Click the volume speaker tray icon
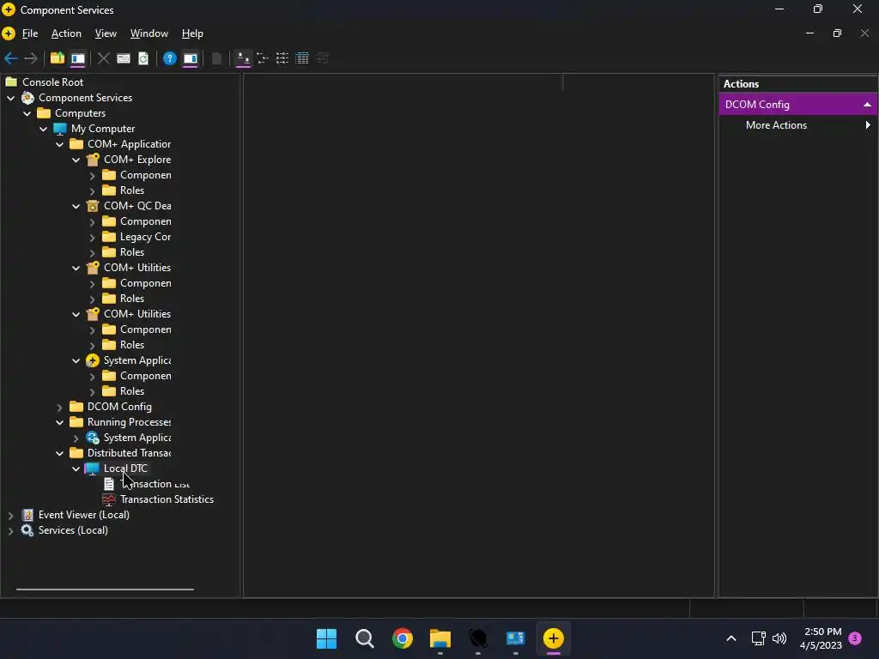 779,638
